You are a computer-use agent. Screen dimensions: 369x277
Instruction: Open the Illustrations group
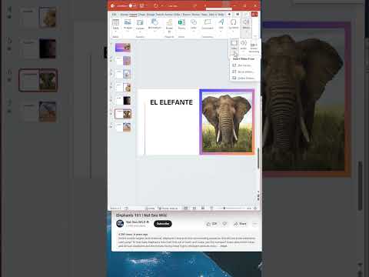155,25
